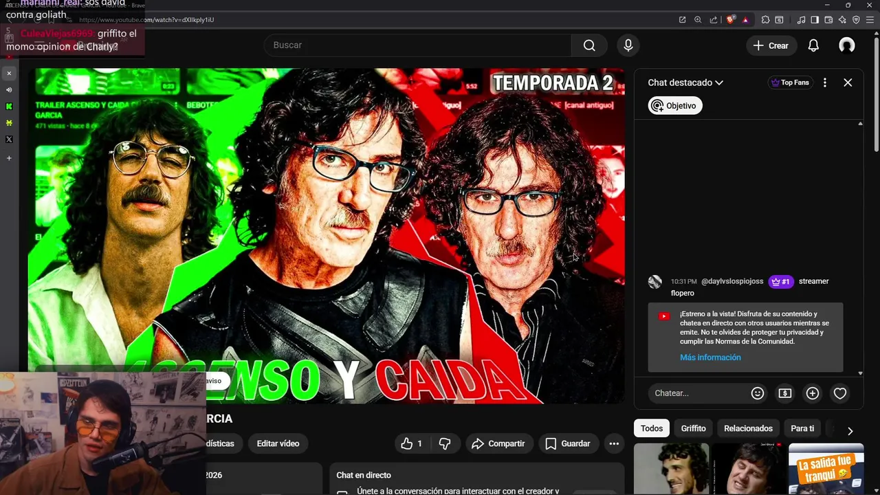This screenshot has width=880, height=495.
Task: Click the browser share page icon
Action: coord(714,20)
